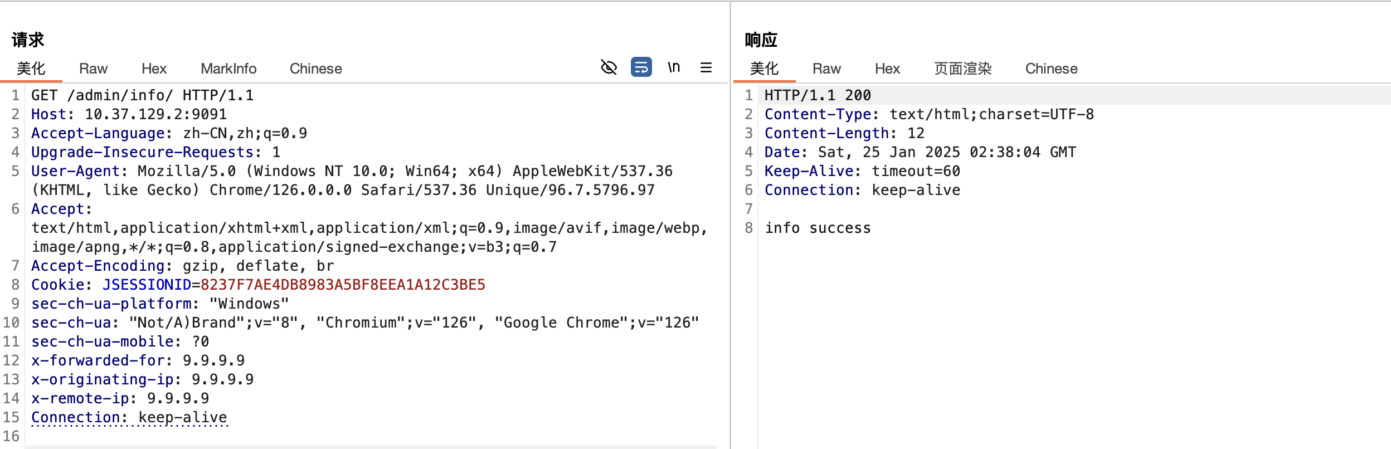Toggle the blue word wrap icon
This screenshot has width=1391, height=449.
pos(641,67)
